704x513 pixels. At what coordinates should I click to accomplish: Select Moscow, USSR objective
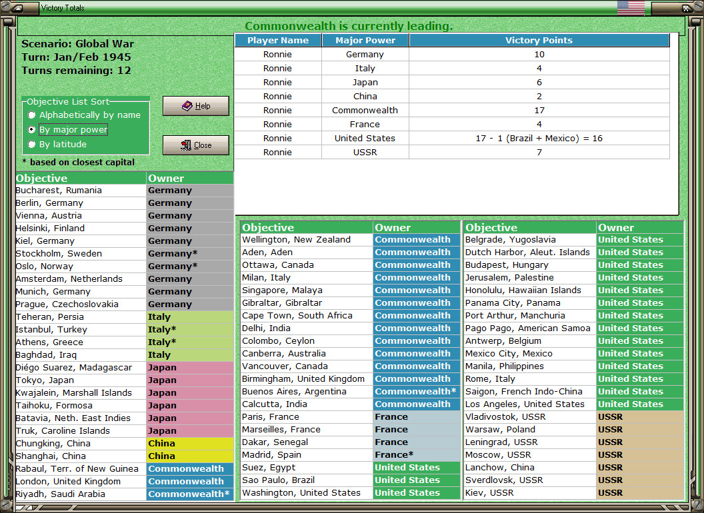pyautogui.click(x=530, y=454)
